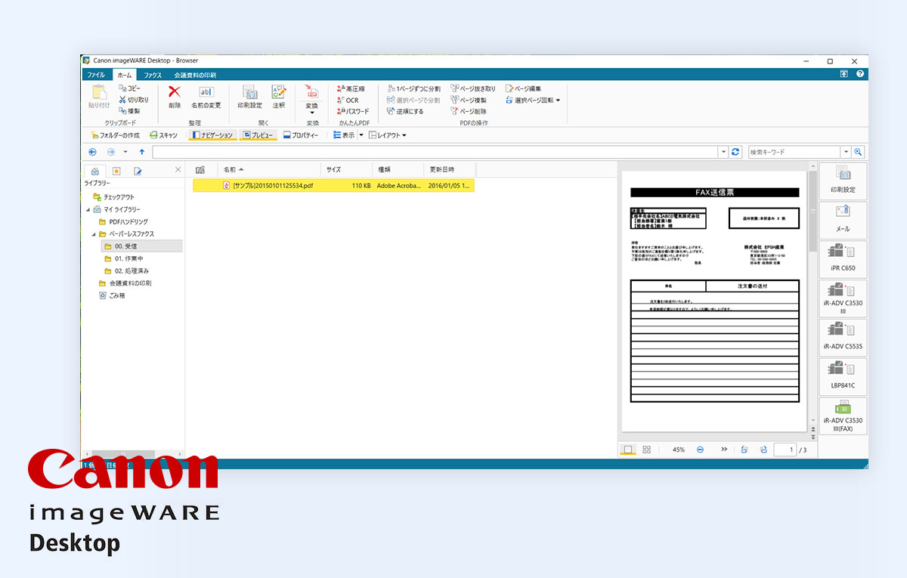Click the blue Up-folder arrow

tap(141, 152)
